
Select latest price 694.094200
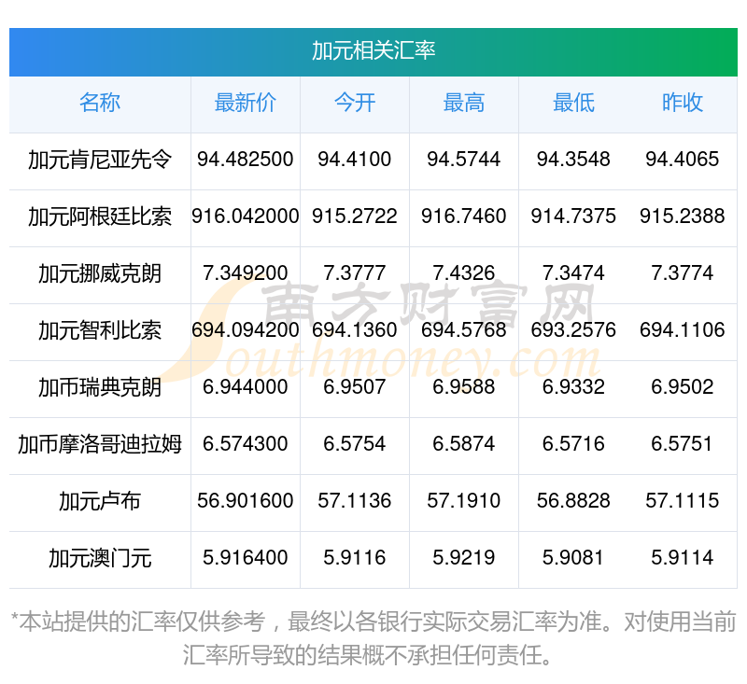point(246,329)
